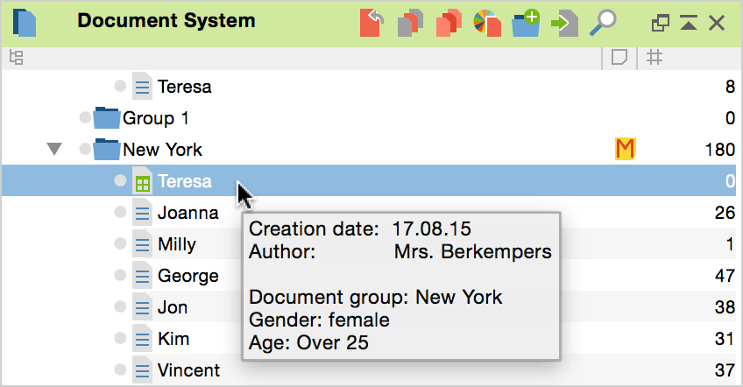This screenshot has height=387, width=743.
Task: Toggle activation circle for George
Action: (120, 275)
